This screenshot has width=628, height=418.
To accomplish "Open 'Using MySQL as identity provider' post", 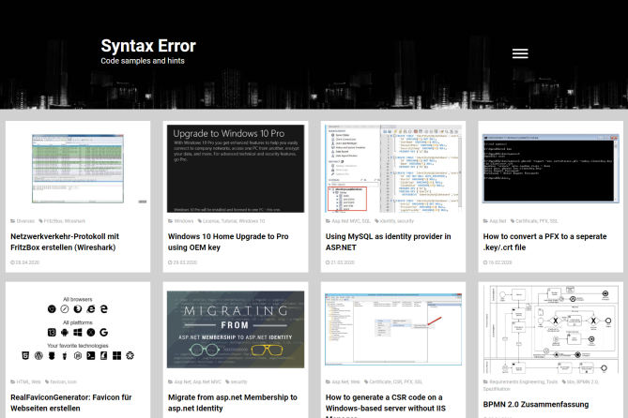I will (388, 242).
